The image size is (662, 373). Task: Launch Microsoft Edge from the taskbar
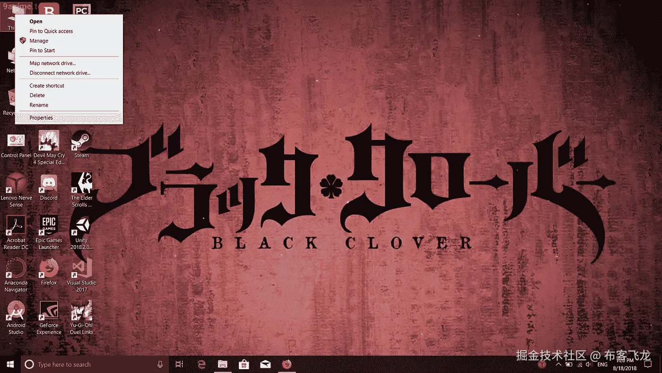(x=201, y=364)
